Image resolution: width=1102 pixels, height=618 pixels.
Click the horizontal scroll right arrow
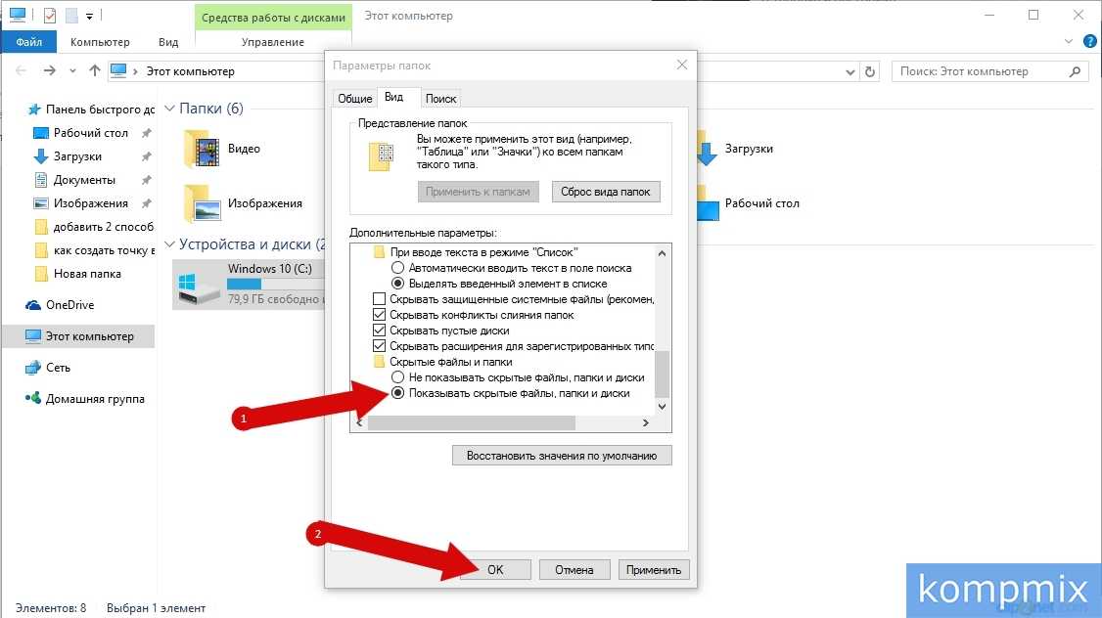[646, 422]
